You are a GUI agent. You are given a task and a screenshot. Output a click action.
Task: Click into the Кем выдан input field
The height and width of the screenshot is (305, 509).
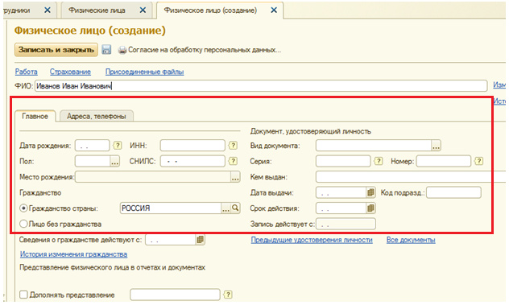click(411, 177)
